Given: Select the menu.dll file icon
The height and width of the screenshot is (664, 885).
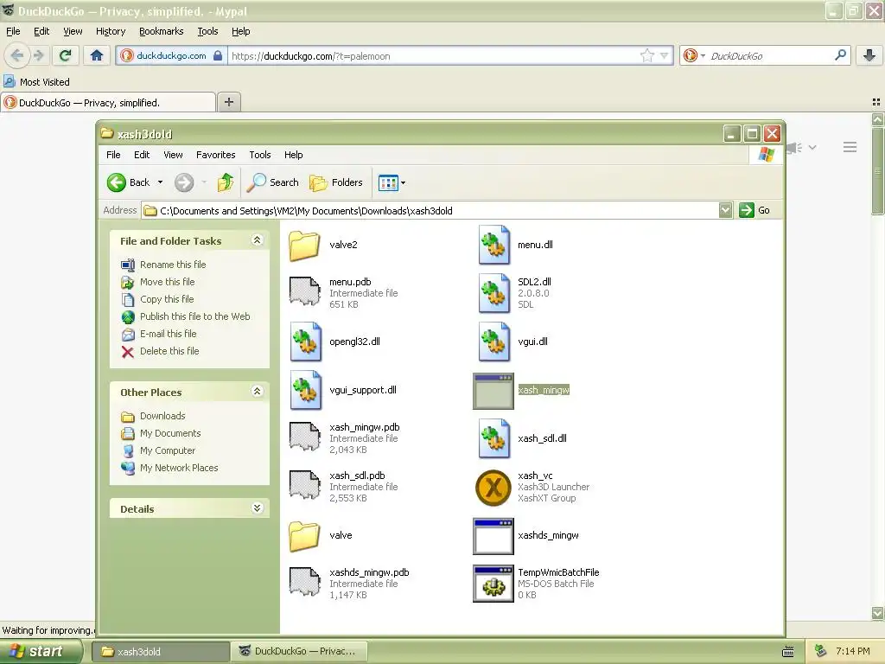Looking at the screenshot, I should tap(493, 245).
